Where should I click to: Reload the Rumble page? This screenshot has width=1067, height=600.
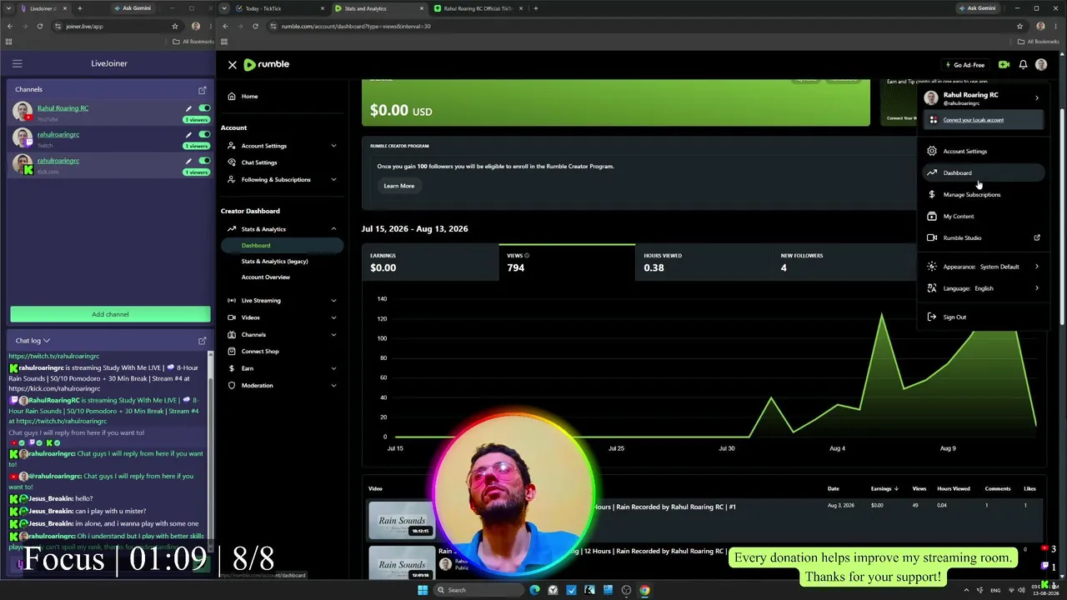point(255,27)
